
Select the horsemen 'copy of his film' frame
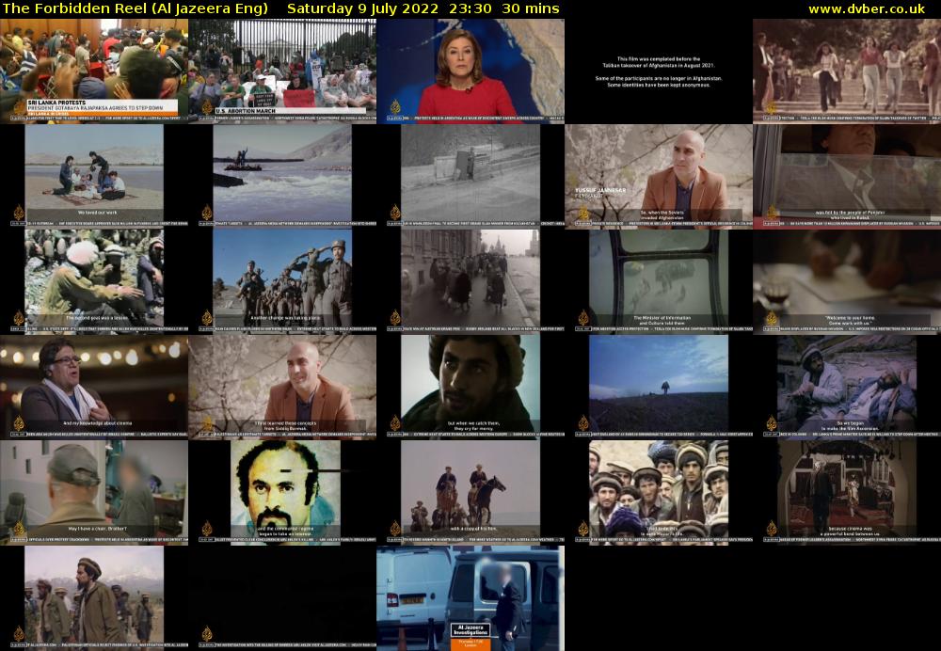click(x=470, y=493)
